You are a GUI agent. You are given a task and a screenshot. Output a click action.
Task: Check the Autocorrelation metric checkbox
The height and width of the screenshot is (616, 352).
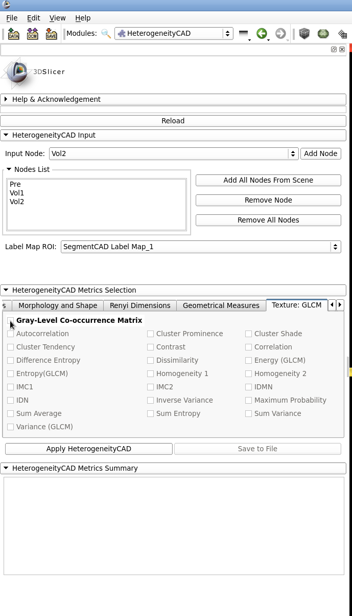tap(11, 334)
